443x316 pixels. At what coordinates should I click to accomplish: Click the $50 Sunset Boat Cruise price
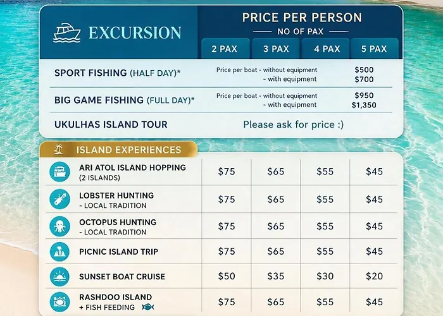(227, 276)
